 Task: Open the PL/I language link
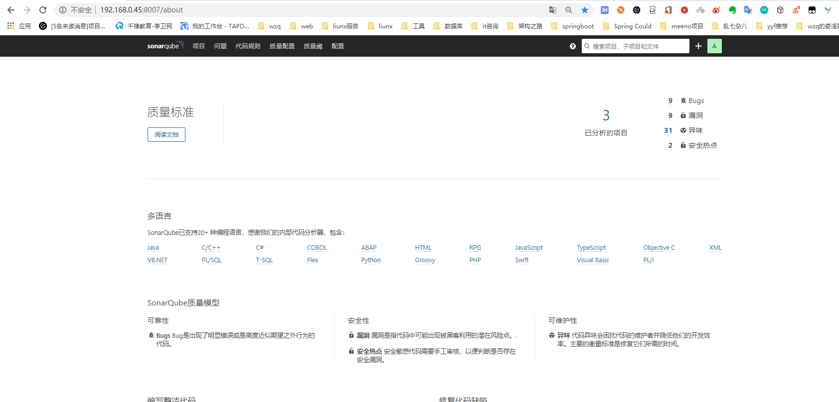tap(649, 260)
